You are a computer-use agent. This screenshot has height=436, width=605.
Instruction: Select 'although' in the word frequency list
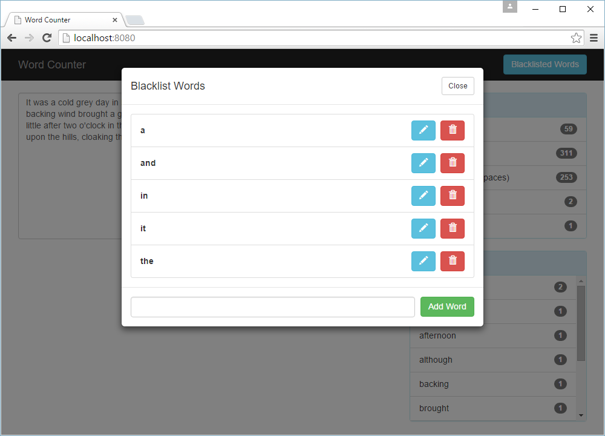[x=492, y=360]
